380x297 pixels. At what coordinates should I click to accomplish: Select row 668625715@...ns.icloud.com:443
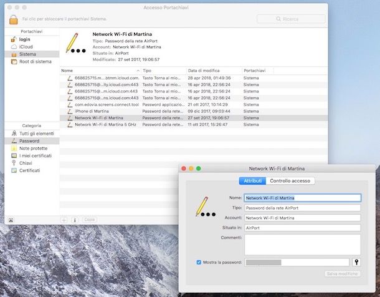tap(194, 98)
